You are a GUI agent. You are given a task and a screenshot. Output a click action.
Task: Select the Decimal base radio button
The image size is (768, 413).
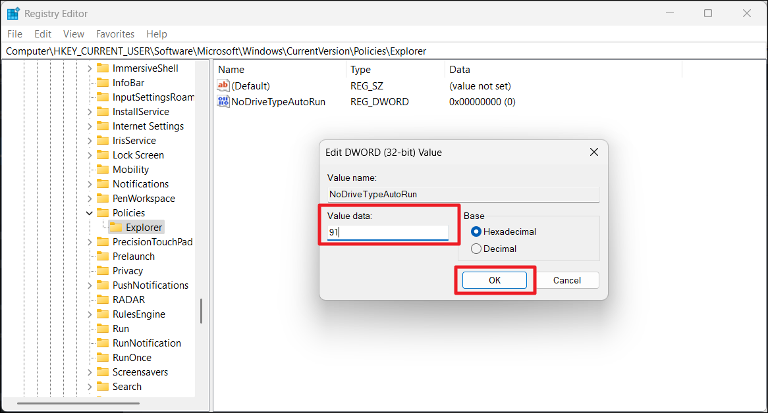tap(476, 249)
